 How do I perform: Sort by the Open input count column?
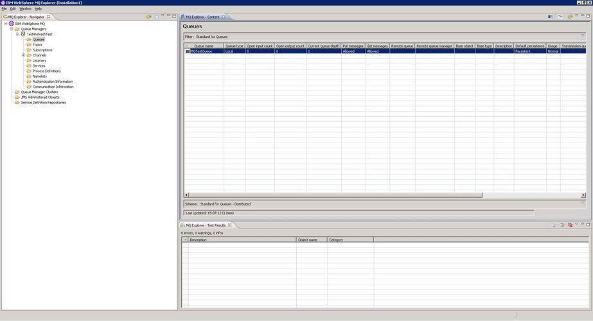point(260,46)
